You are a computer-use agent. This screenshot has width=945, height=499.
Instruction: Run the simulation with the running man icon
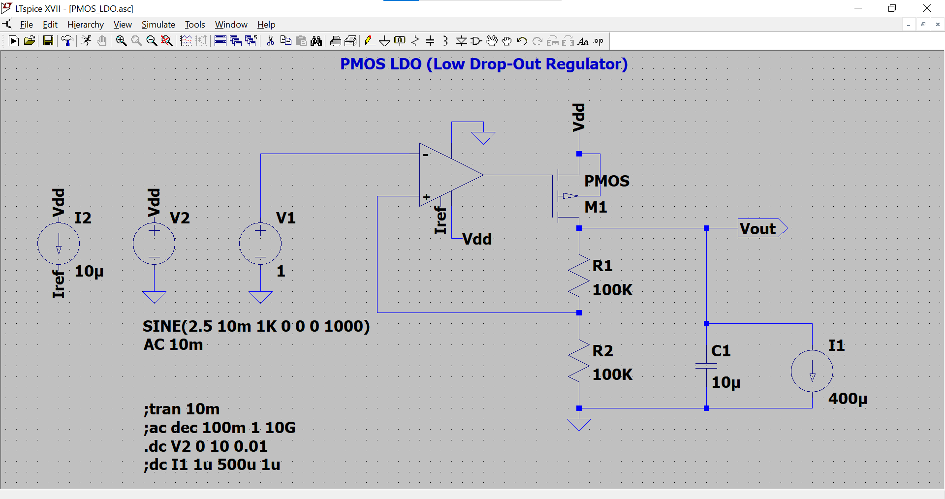click(86, 41)
